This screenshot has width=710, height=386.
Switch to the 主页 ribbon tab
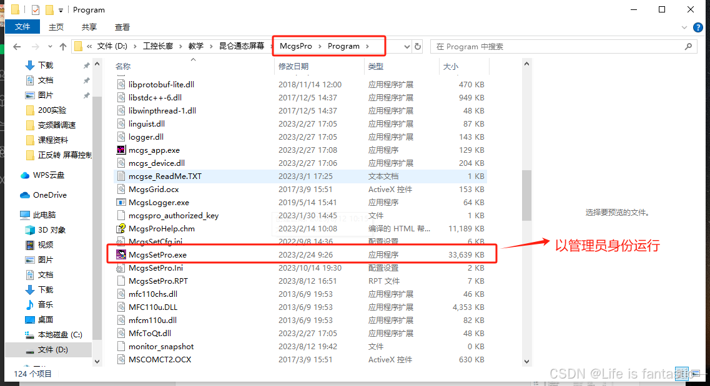click(x=56, y=27)
